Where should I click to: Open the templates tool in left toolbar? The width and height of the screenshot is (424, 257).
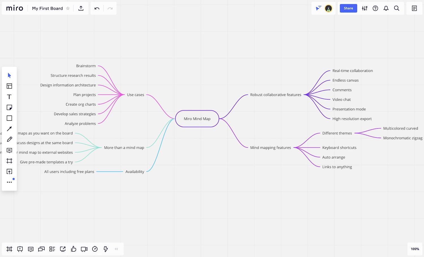pos(9,86)
